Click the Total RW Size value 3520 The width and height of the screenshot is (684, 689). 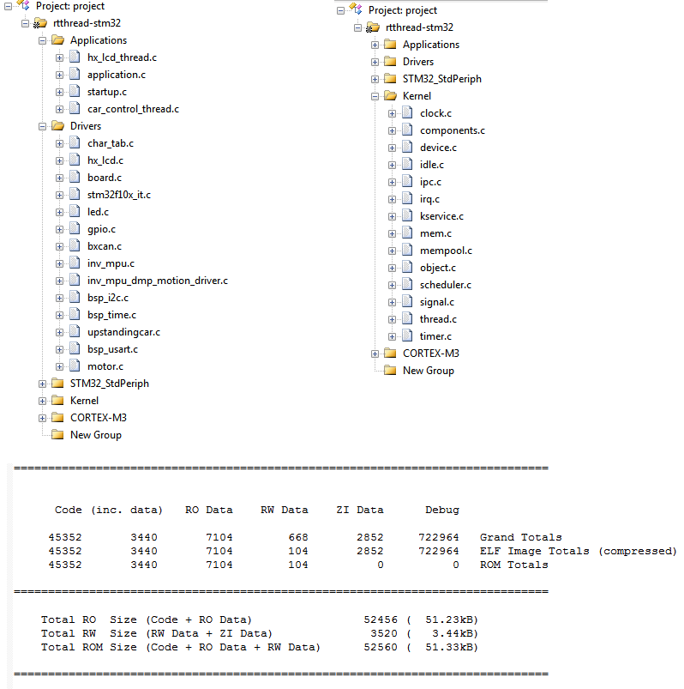point(384,633)
